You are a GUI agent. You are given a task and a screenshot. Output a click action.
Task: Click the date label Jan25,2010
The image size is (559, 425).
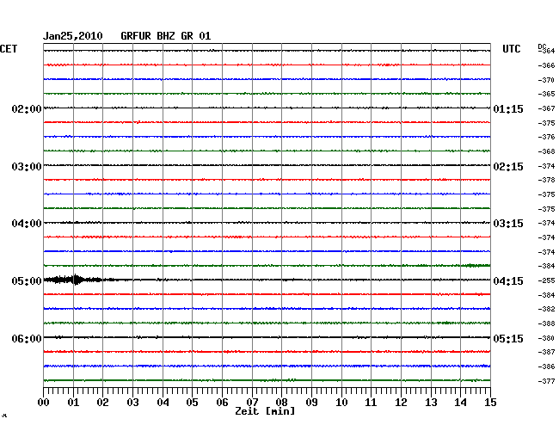pos(73,36)
